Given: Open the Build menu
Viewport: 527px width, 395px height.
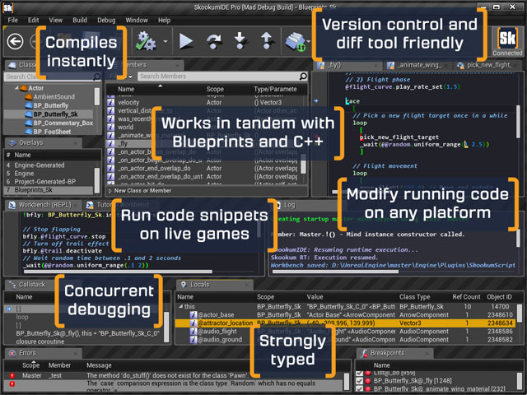Looking at the screenshot, I should coord(80,20).
